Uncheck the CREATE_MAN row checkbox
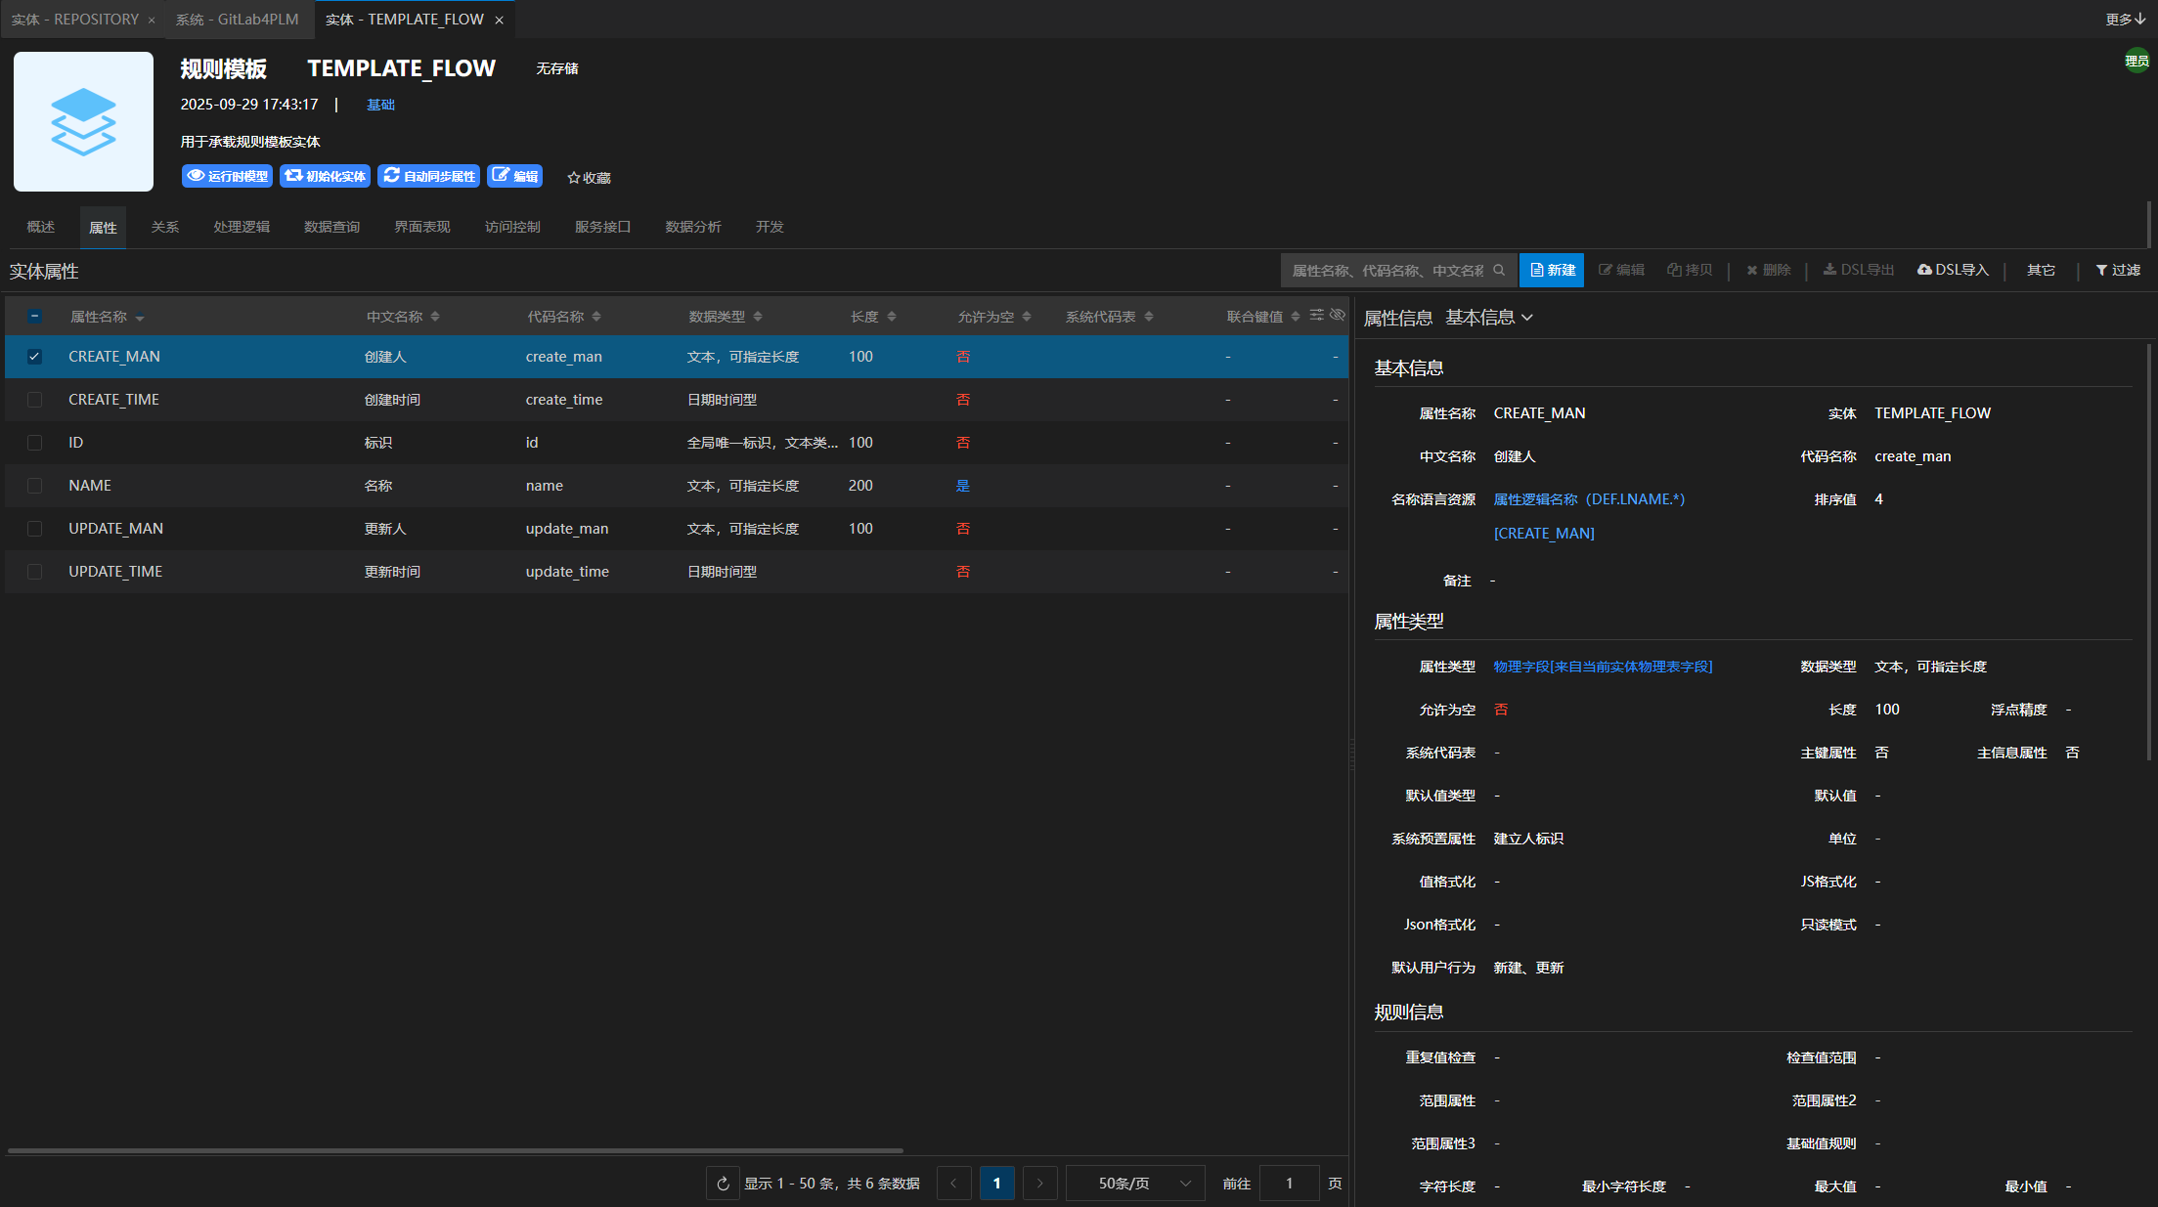The image size is (2158, 1207). tap(34, 357)
